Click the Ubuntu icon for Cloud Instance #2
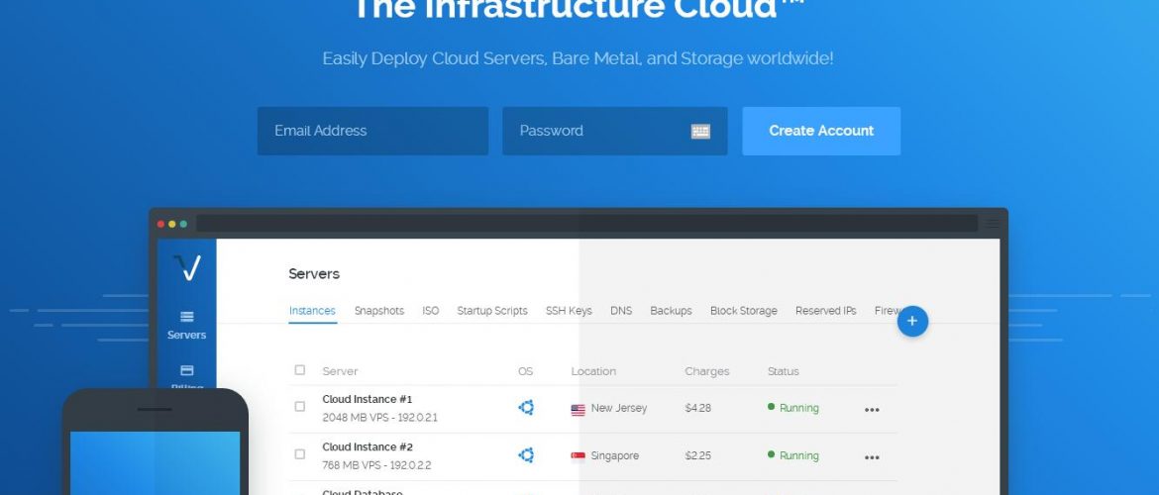The width and height of the screenshot is (1159, 495). click(x=526, y=455)
